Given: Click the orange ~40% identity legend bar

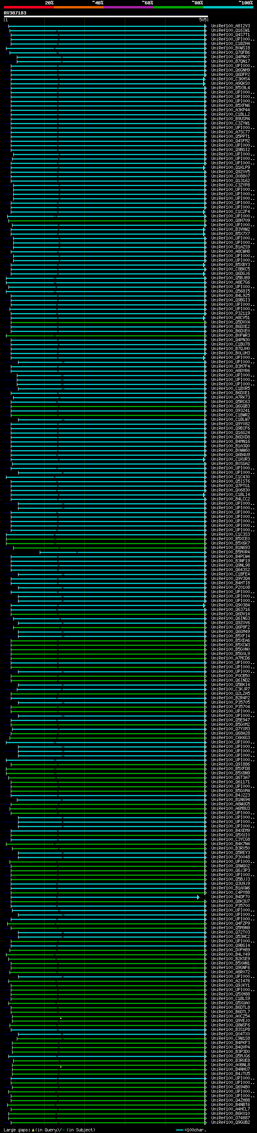Looking at the screenshot, I should (79, 7).
